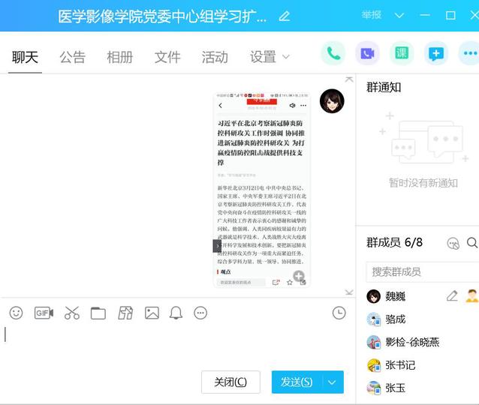Edit the group name with the pencil icon

point(285,16)
